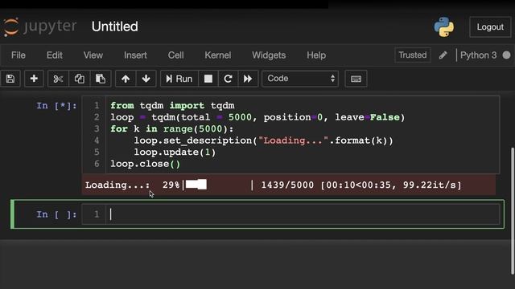This screenshot has height=289, width=515.
Task: Move the selected cell up
Action: pos(126,79)
